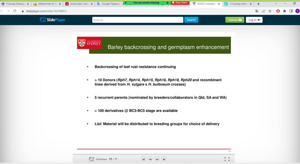Bookmark this page with star icon
This screenshot has height=164, width=300.
(270, 11)
